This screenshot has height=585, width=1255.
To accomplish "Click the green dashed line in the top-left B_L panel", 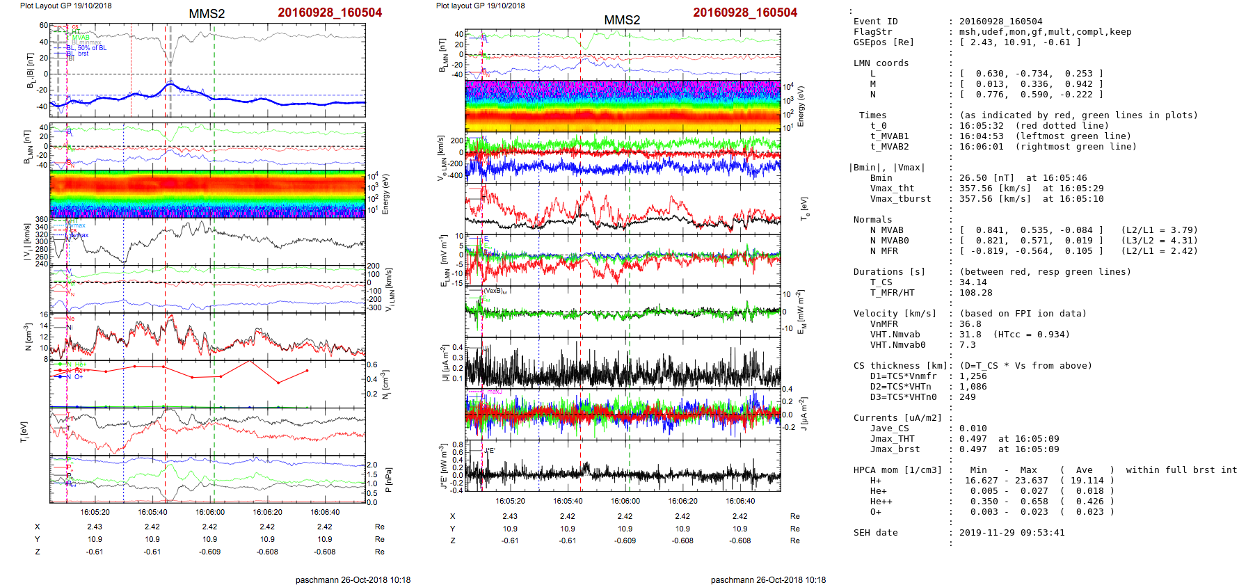I will click(x=214, y=70).
